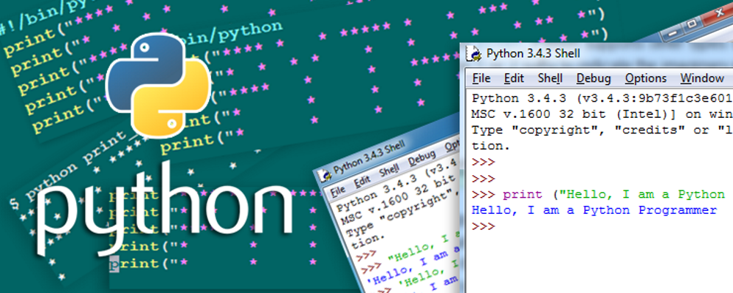733x293 pixels.
Task: Open the Edit menu in the front Python Shell
Action: pyautogui.click(x=514, y=78)
